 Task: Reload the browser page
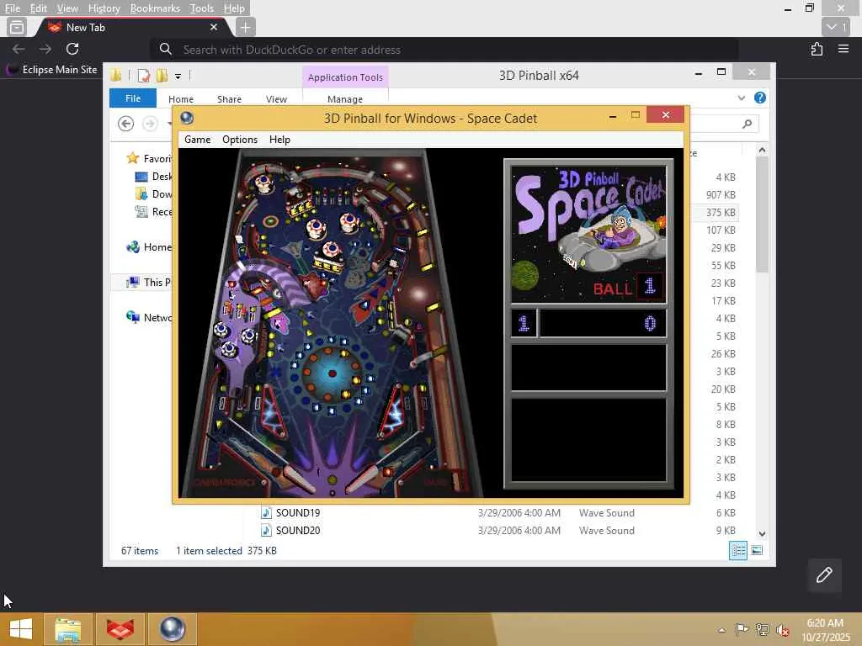(72, 49)
